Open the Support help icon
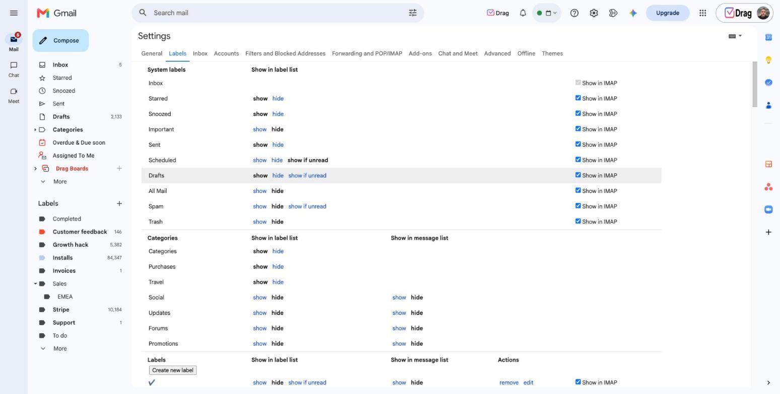Screen dimensions: 780x394 coord(574,13)
